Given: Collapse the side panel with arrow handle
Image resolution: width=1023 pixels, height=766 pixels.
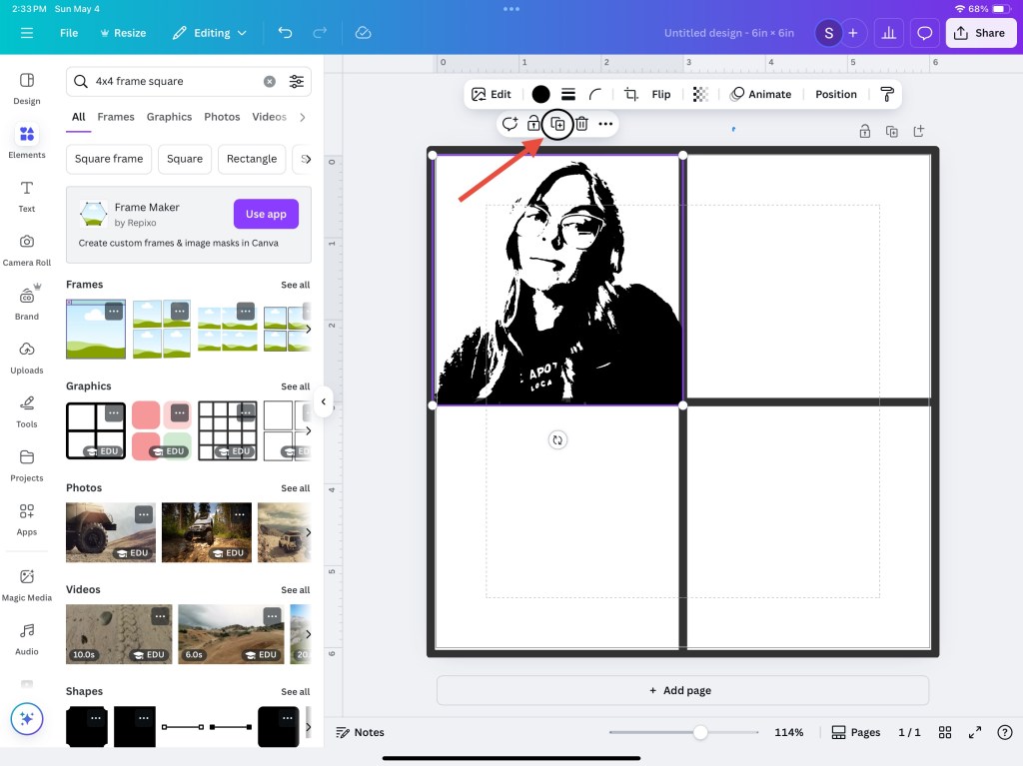Looking at the screenshot, I should point(323,401).
